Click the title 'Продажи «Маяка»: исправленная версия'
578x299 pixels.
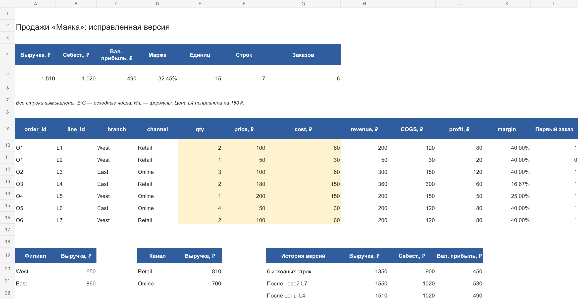pos(93,27)
